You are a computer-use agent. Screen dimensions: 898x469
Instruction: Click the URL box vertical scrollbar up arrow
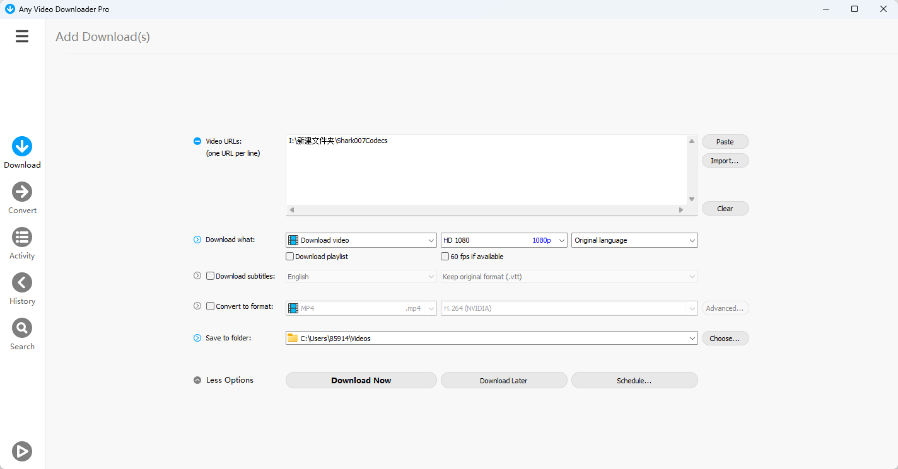tap(692, 141)
